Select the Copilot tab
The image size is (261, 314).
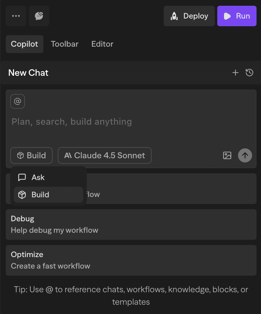pos(25,44)
